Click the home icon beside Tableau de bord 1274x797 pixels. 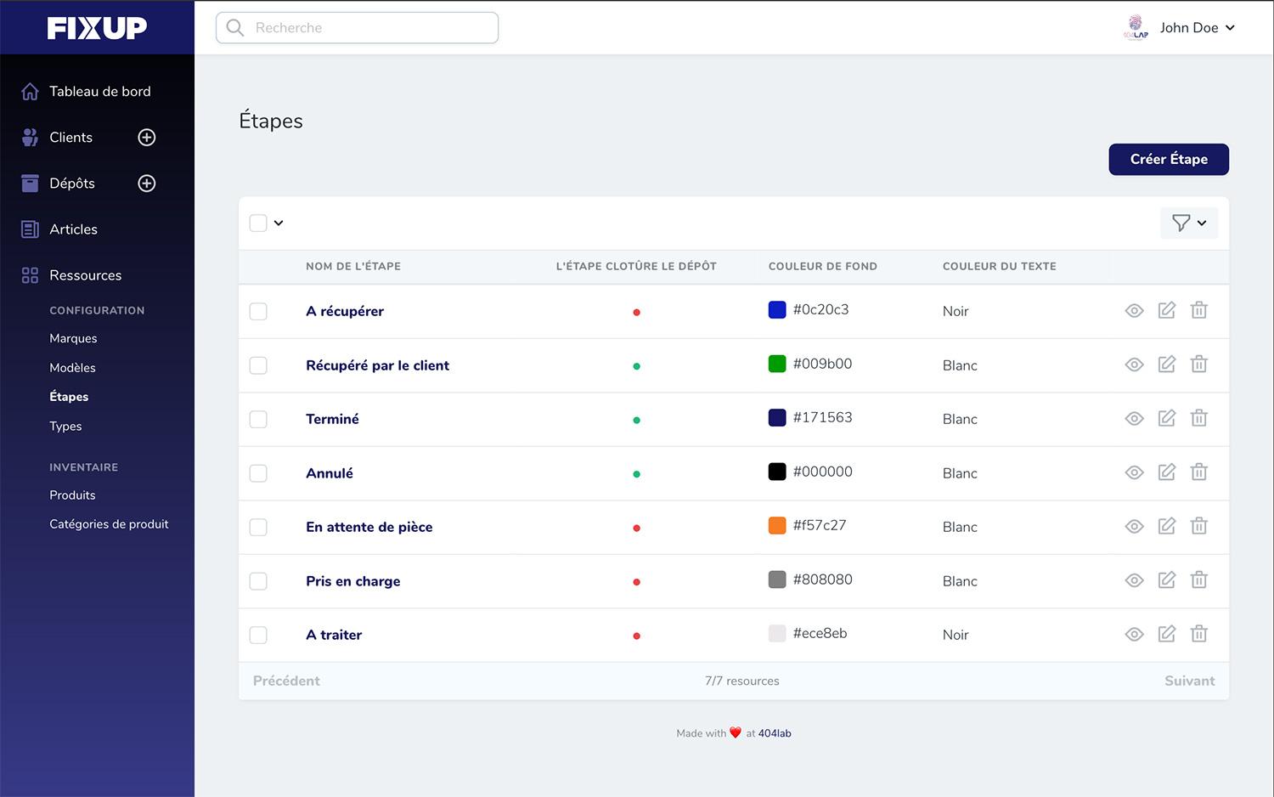tap(30, 92)
